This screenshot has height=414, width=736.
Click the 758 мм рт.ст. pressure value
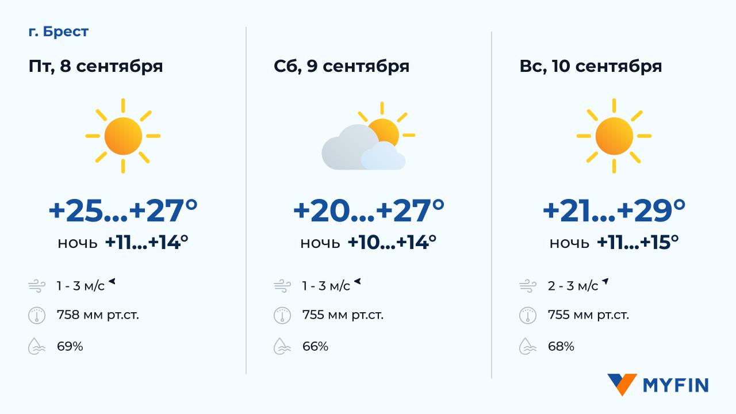pyautogui.click(x=98, y=315)
